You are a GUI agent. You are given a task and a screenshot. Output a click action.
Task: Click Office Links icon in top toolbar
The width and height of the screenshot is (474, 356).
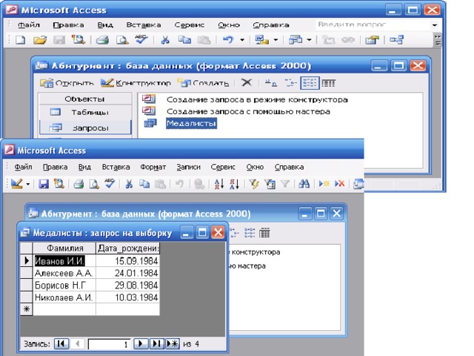click(262, 39)
